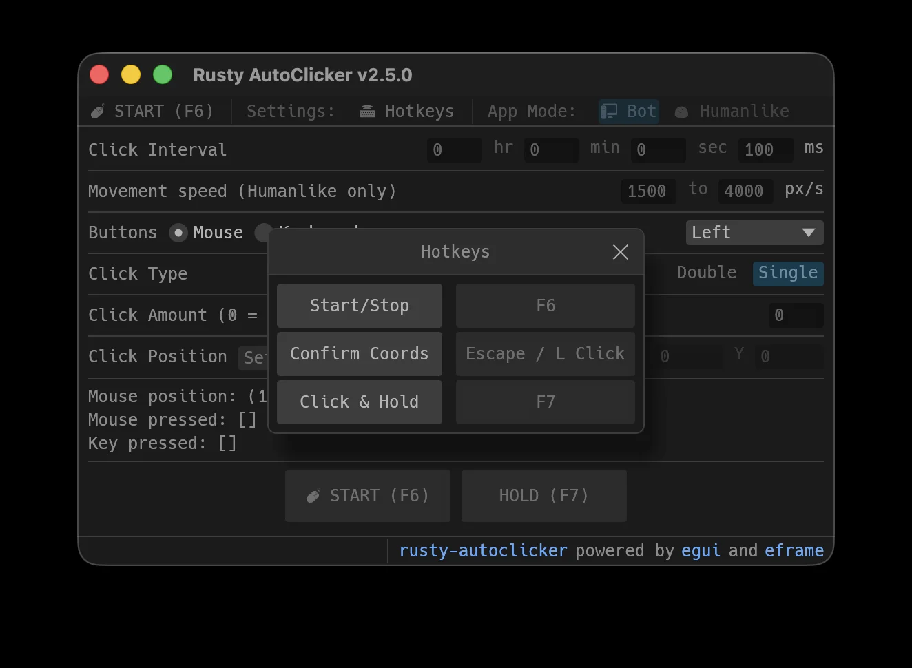
Task: Open Hotkeys settings via keyboard icon
Action: [368, 112]
